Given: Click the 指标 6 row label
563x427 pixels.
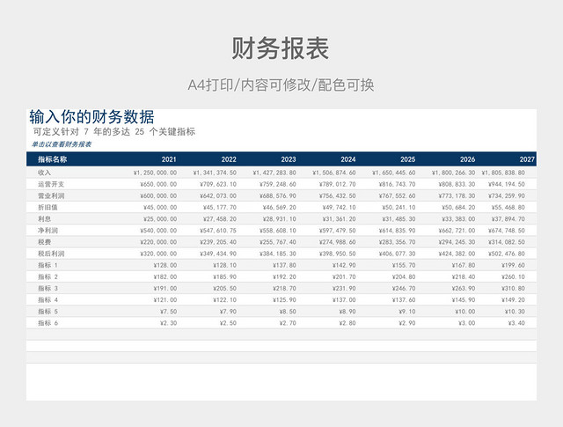Looking at the screenshot, I should [48, 323].
